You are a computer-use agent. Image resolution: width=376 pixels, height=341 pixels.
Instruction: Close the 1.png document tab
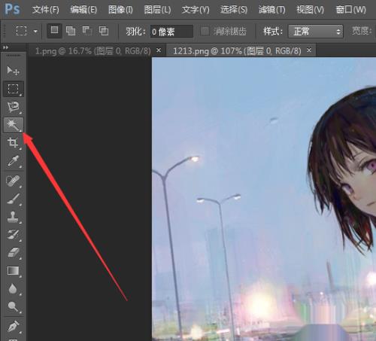(159, 50)
